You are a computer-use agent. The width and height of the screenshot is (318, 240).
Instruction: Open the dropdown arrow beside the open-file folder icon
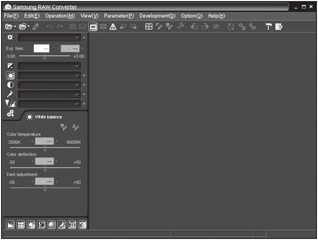(15, 27)
